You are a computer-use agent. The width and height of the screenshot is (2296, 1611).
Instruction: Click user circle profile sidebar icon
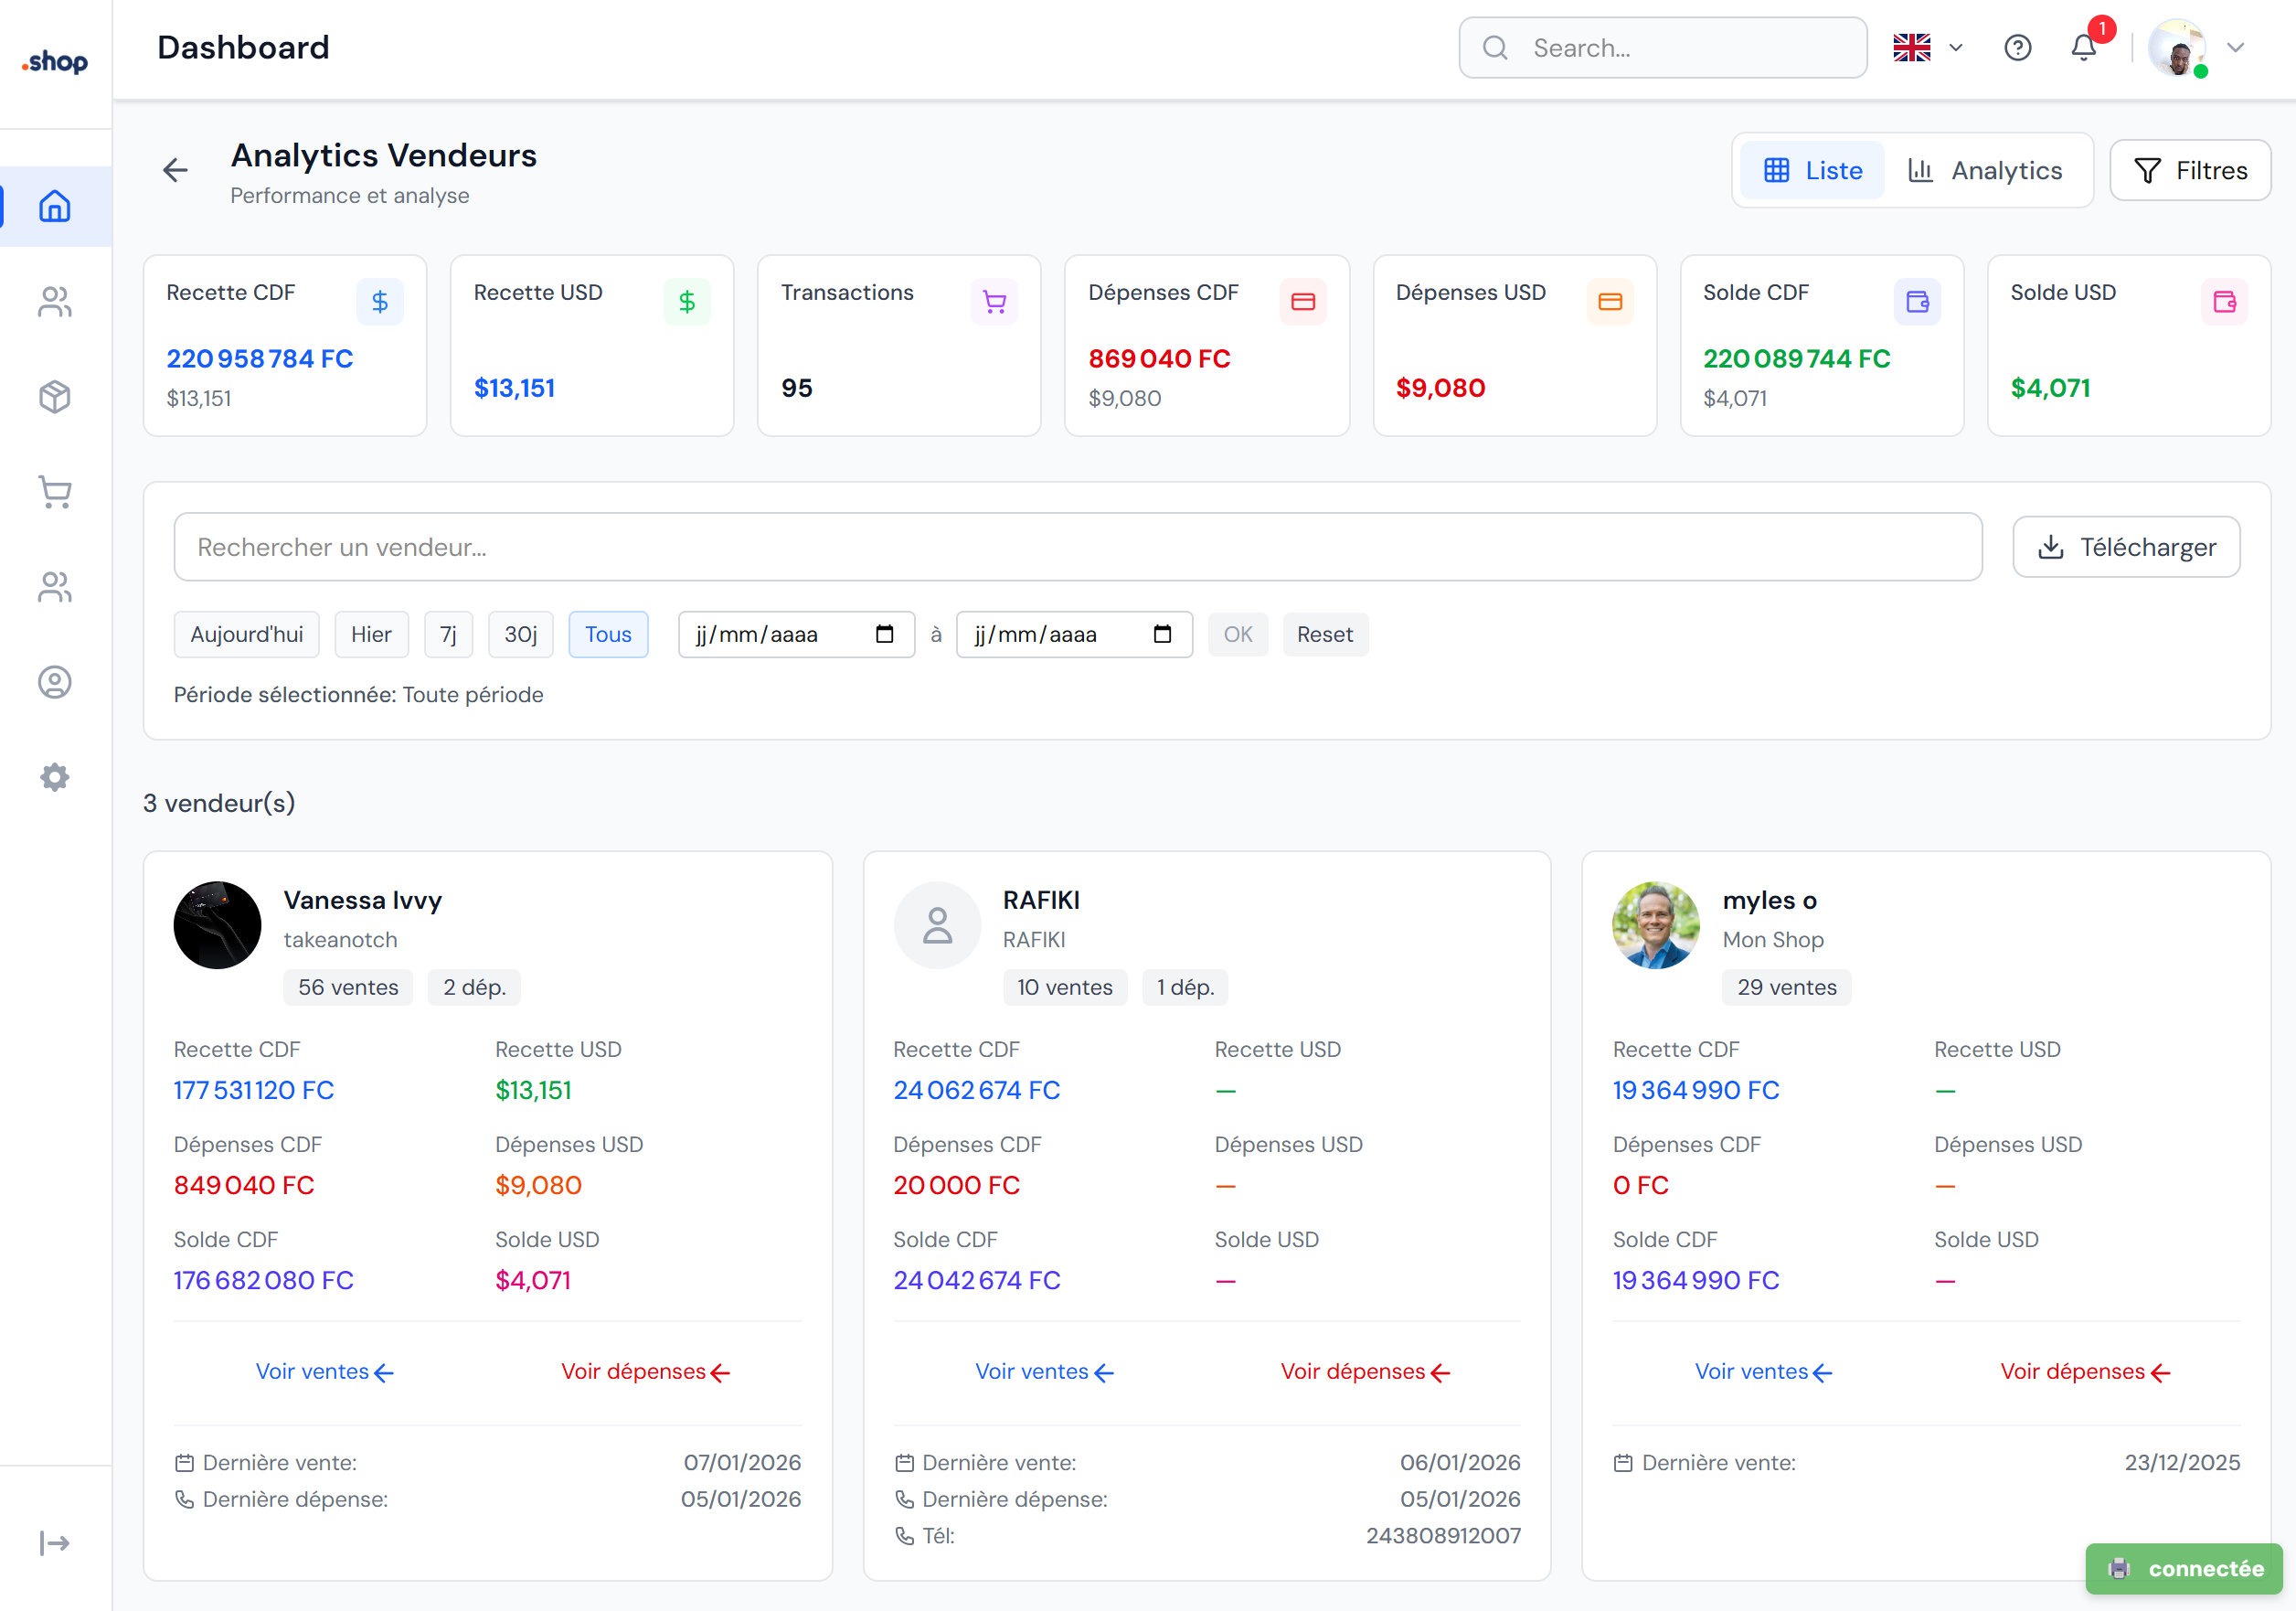point(55,682)
